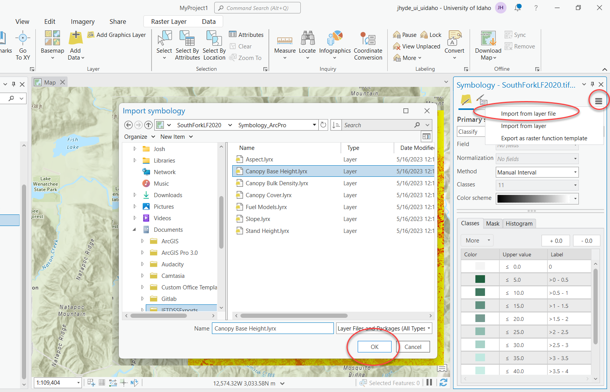Open the Symbology pane hamburger menu
The height and width of the screenshot is (392, 610).
[x=598, y=101]
